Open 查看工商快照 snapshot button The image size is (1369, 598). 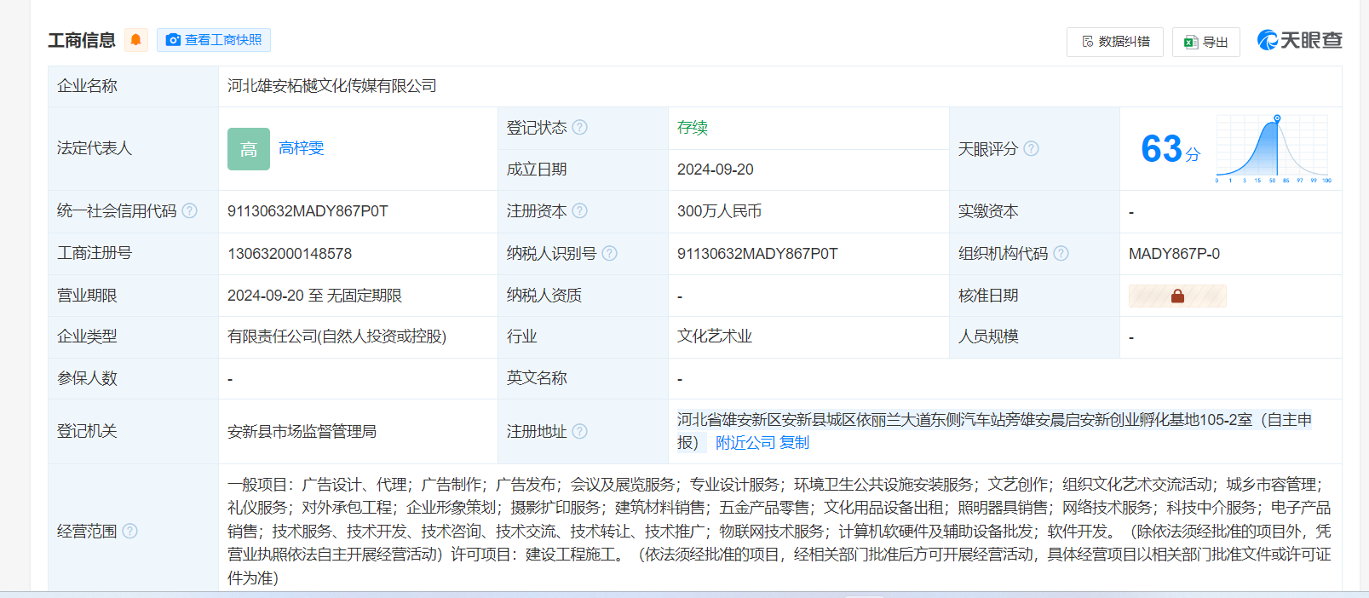tap(214, 40)
